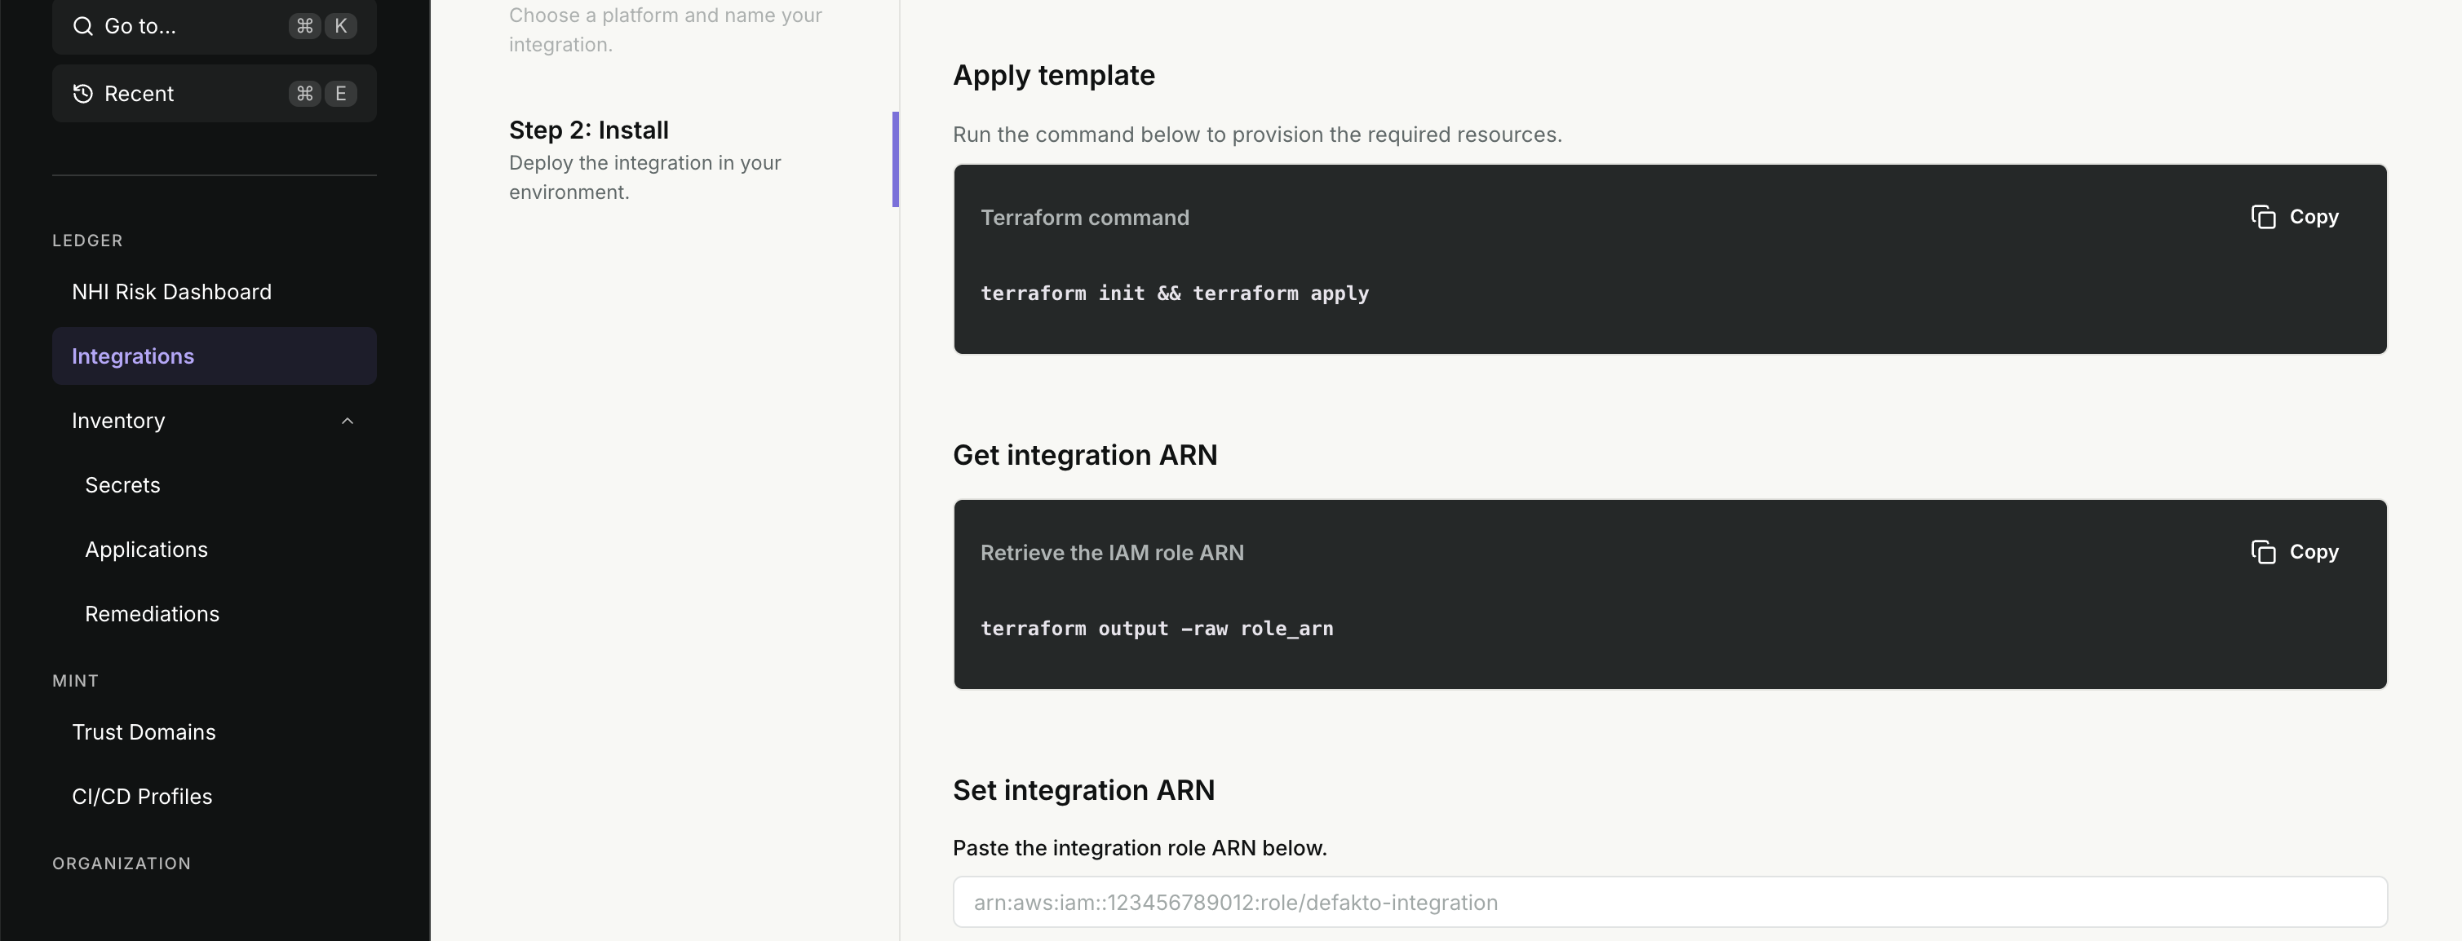Click the E shortcut key hint in the Recent row
This screenshot has width=2462, height=941.
(x=340, y=94)
